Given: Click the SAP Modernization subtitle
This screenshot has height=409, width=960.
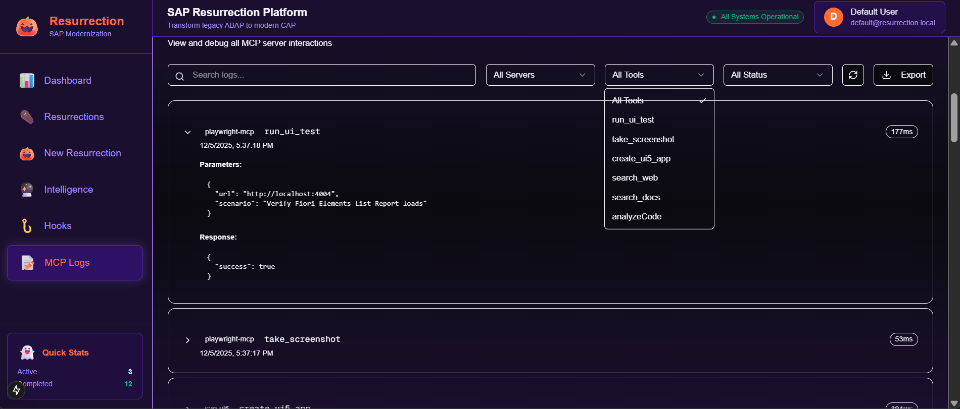Looking at the screenshot, I should (x=80, y=34).
